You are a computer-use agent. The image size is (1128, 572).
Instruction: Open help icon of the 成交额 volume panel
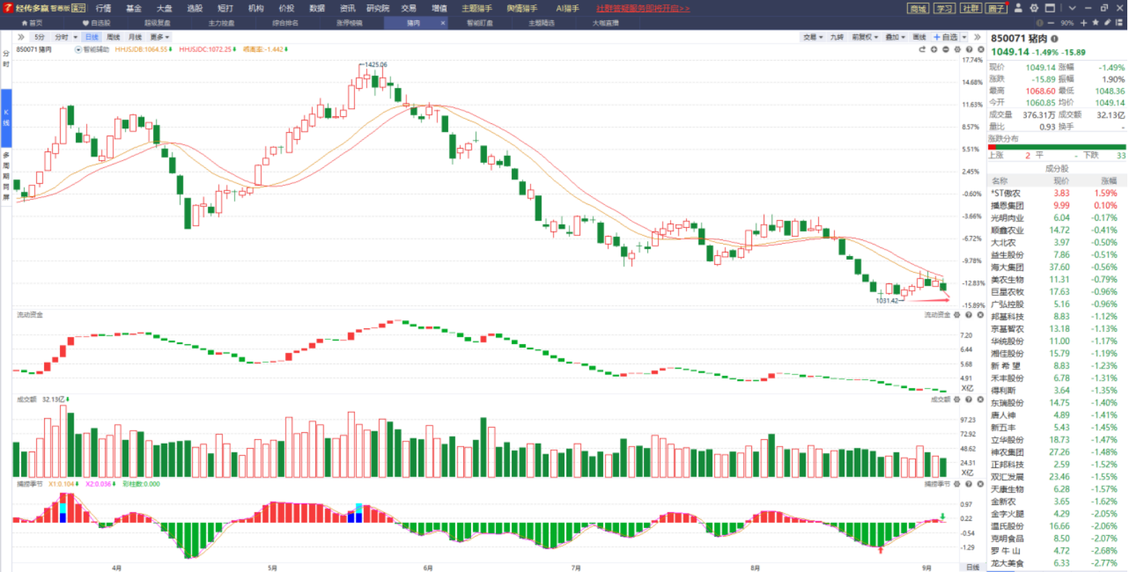point(969,399)
